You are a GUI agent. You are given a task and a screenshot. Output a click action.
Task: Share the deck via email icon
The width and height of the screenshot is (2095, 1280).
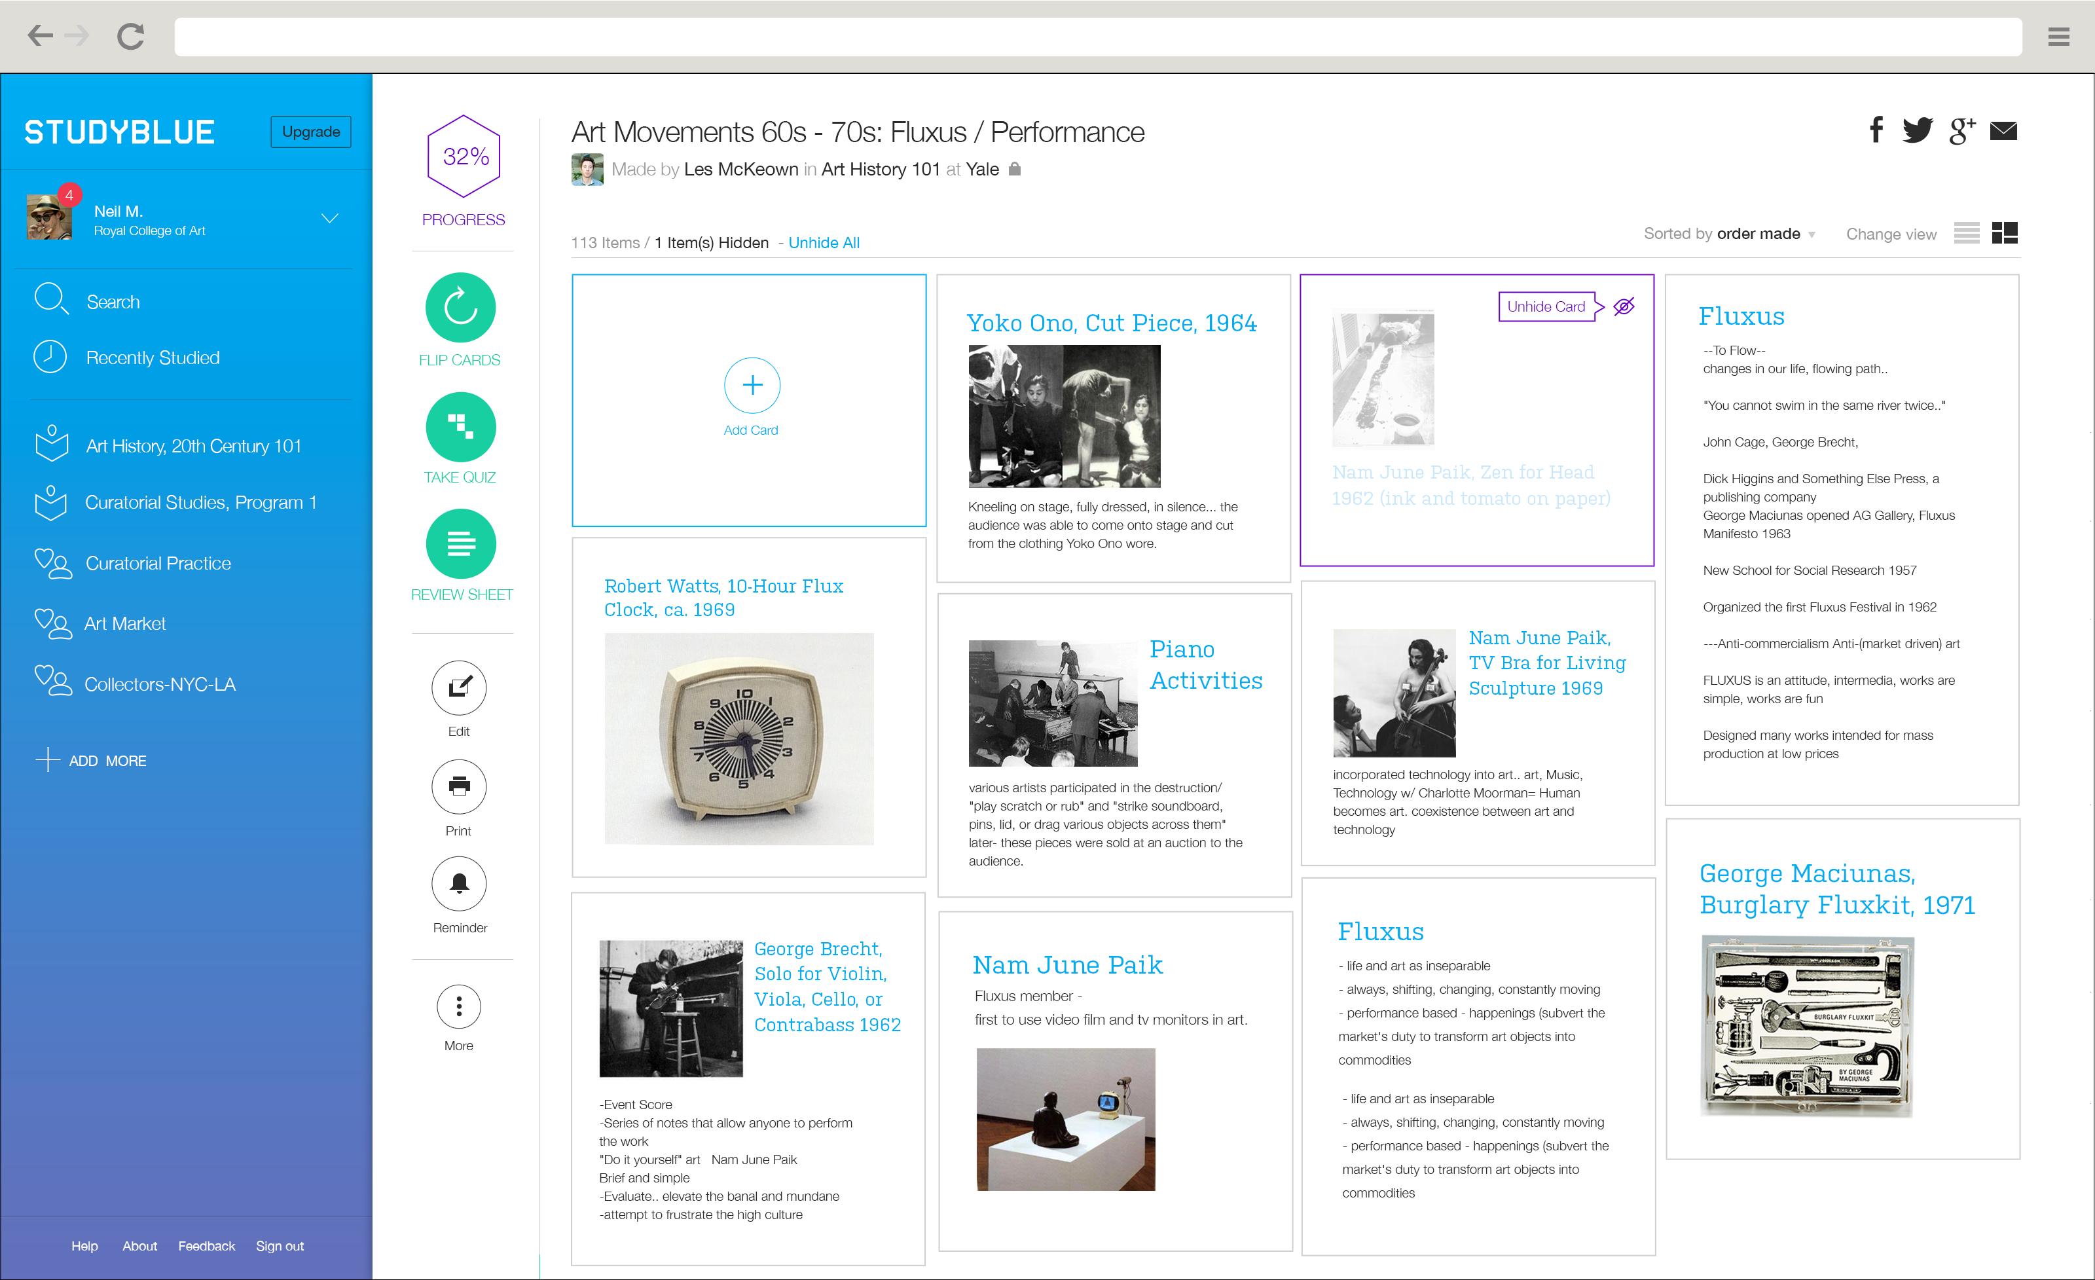click(2003, 131)
